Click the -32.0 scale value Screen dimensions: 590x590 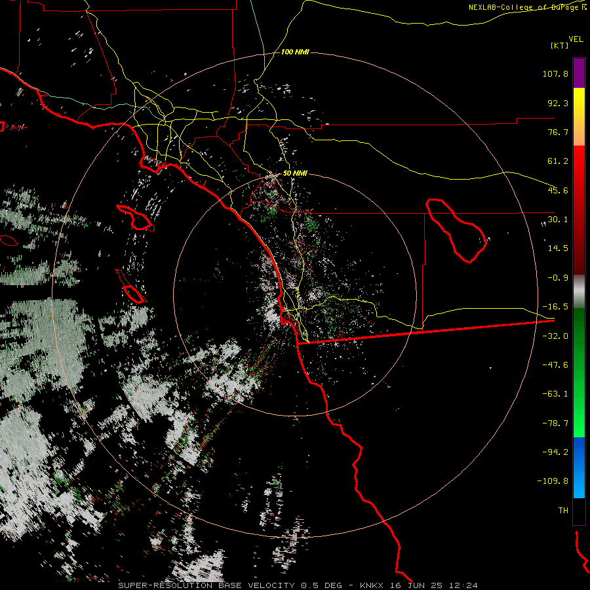click(555, 336)
